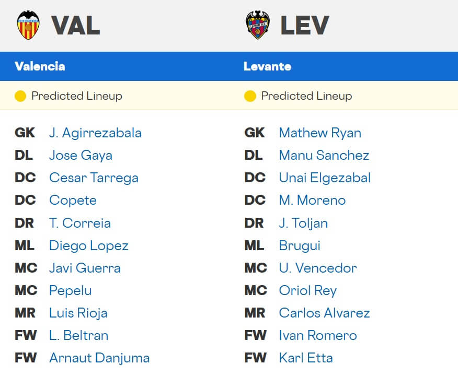The image size is (458, 376).
Task: Select the Diego Lopez lineup row
Action: (x=88, y=245)
